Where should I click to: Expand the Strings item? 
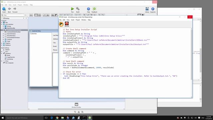pos(3,26)
